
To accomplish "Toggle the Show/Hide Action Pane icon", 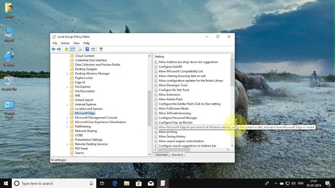I will (x=93, y=49).
